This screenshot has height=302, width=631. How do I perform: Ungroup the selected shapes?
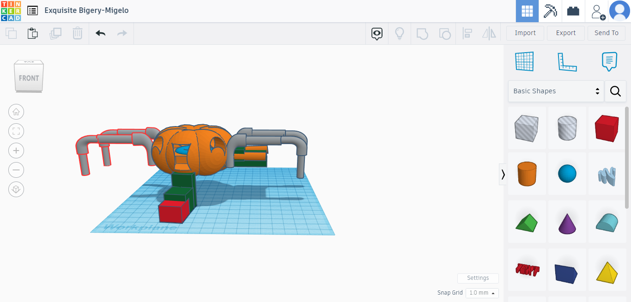pos(445,33)
